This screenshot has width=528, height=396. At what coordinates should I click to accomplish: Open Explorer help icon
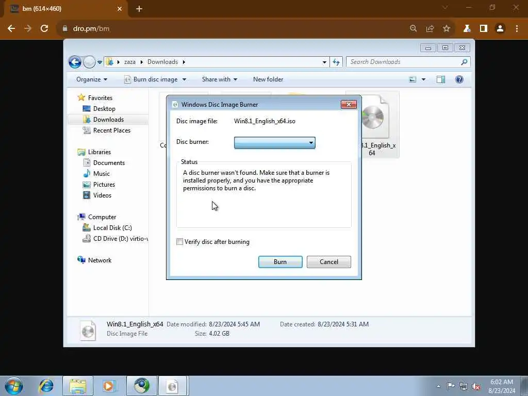[x=459, y=79]
